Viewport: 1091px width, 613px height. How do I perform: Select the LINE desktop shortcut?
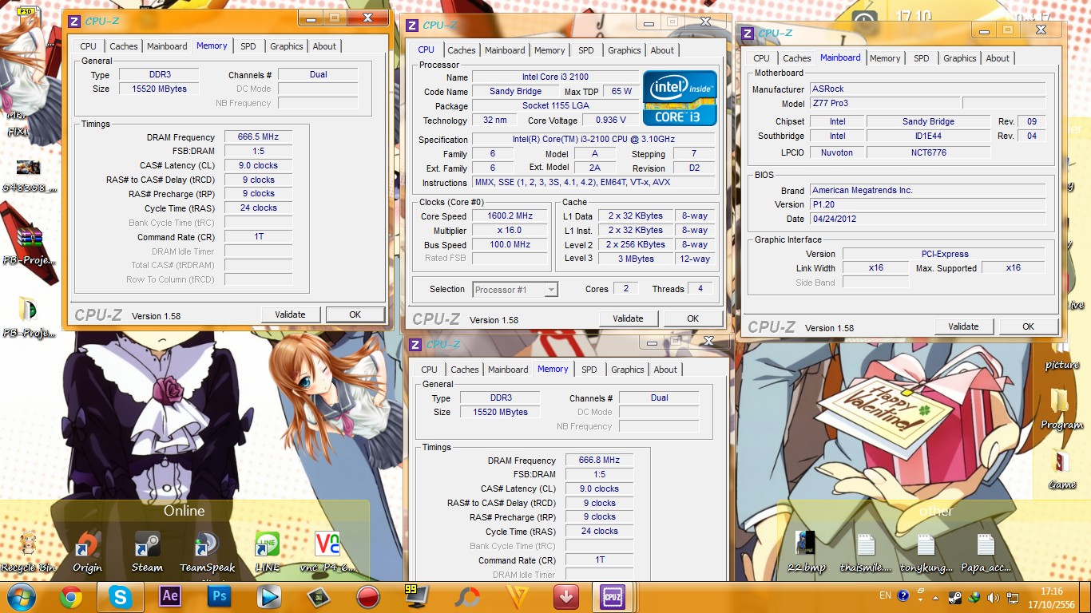(268, 552)
